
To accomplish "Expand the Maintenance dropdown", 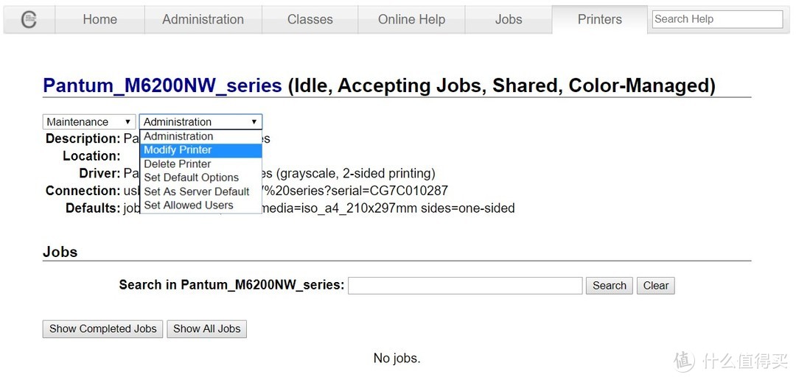I will [89, 122].
